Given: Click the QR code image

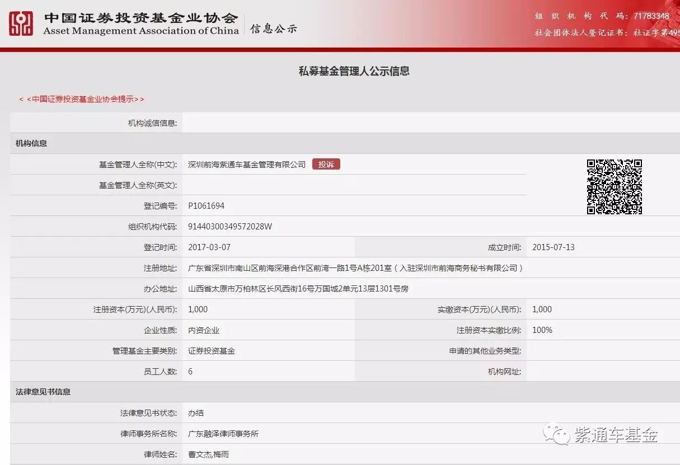Looking at the screenshot, I should [614, 186].
